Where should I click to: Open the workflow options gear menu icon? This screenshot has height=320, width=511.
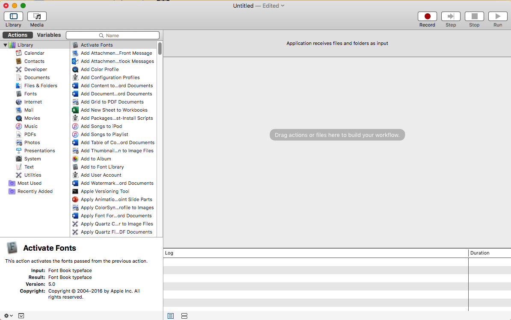(6, 315)
